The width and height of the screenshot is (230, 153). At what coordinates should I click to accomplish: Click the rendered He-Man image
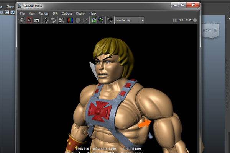108,89
